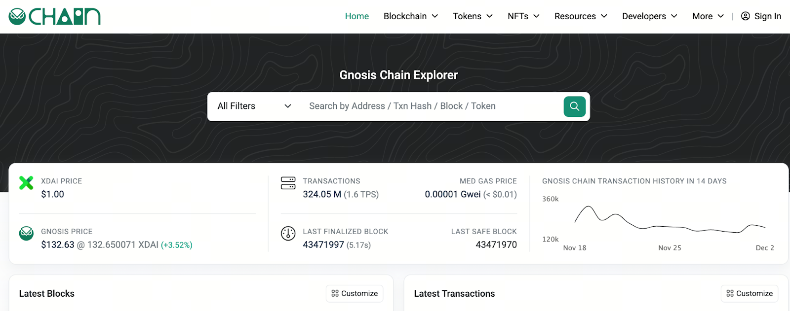
Task: Click the Sign In user icon
Action: point(746,16)
